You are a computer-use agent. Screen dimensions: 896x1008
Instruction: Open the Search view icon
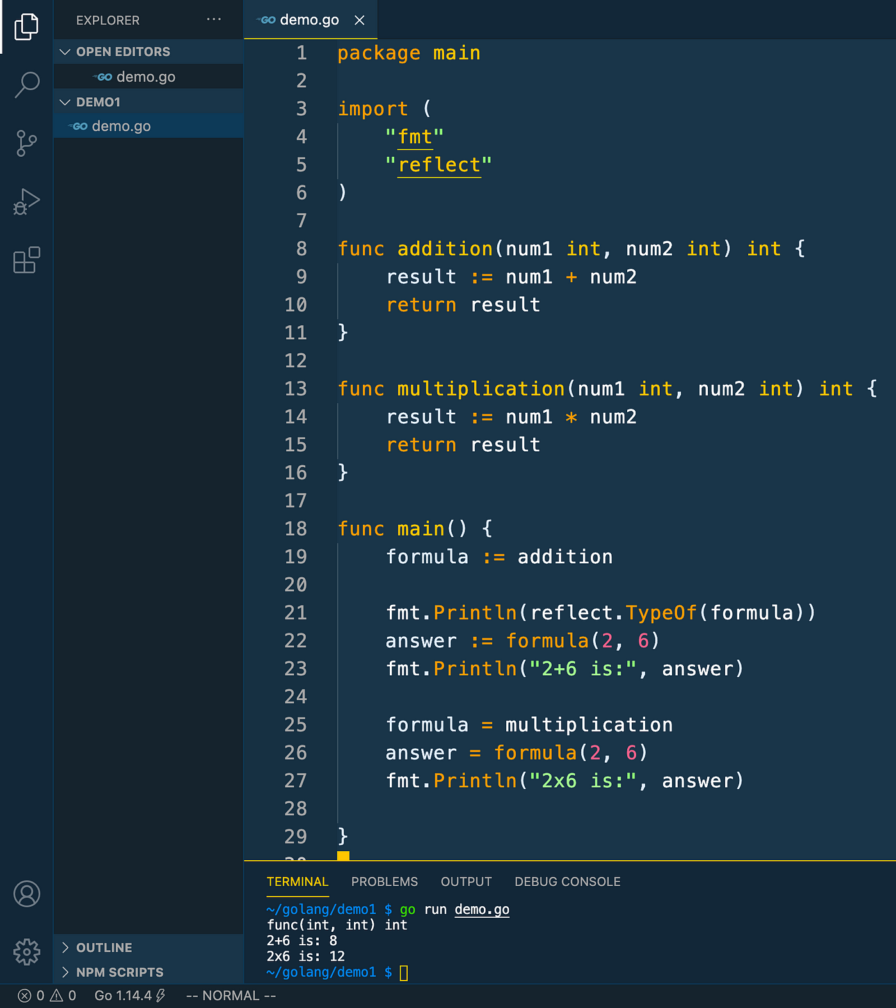[27, 84]
